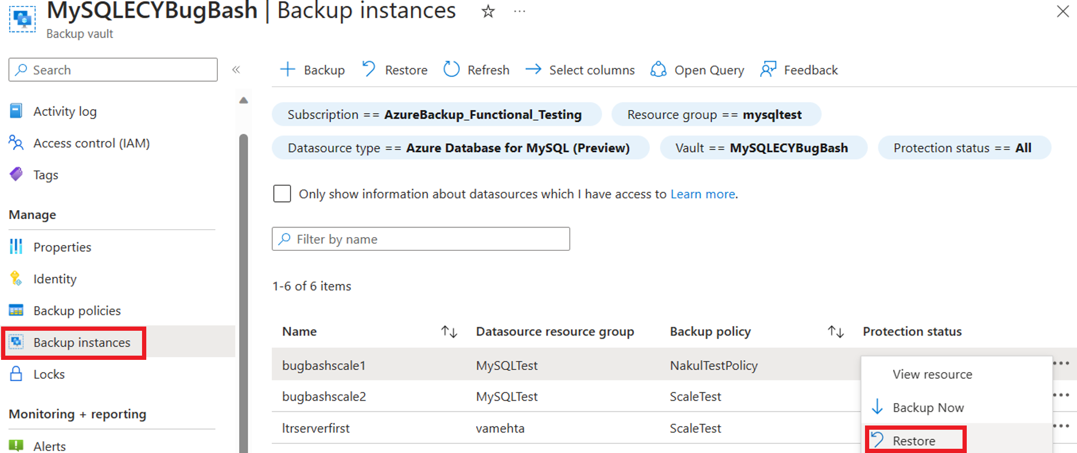Viewport: 1077px width, 453px height.
Task: Sort table by Backup policy arrows
Action: [835, 332]
